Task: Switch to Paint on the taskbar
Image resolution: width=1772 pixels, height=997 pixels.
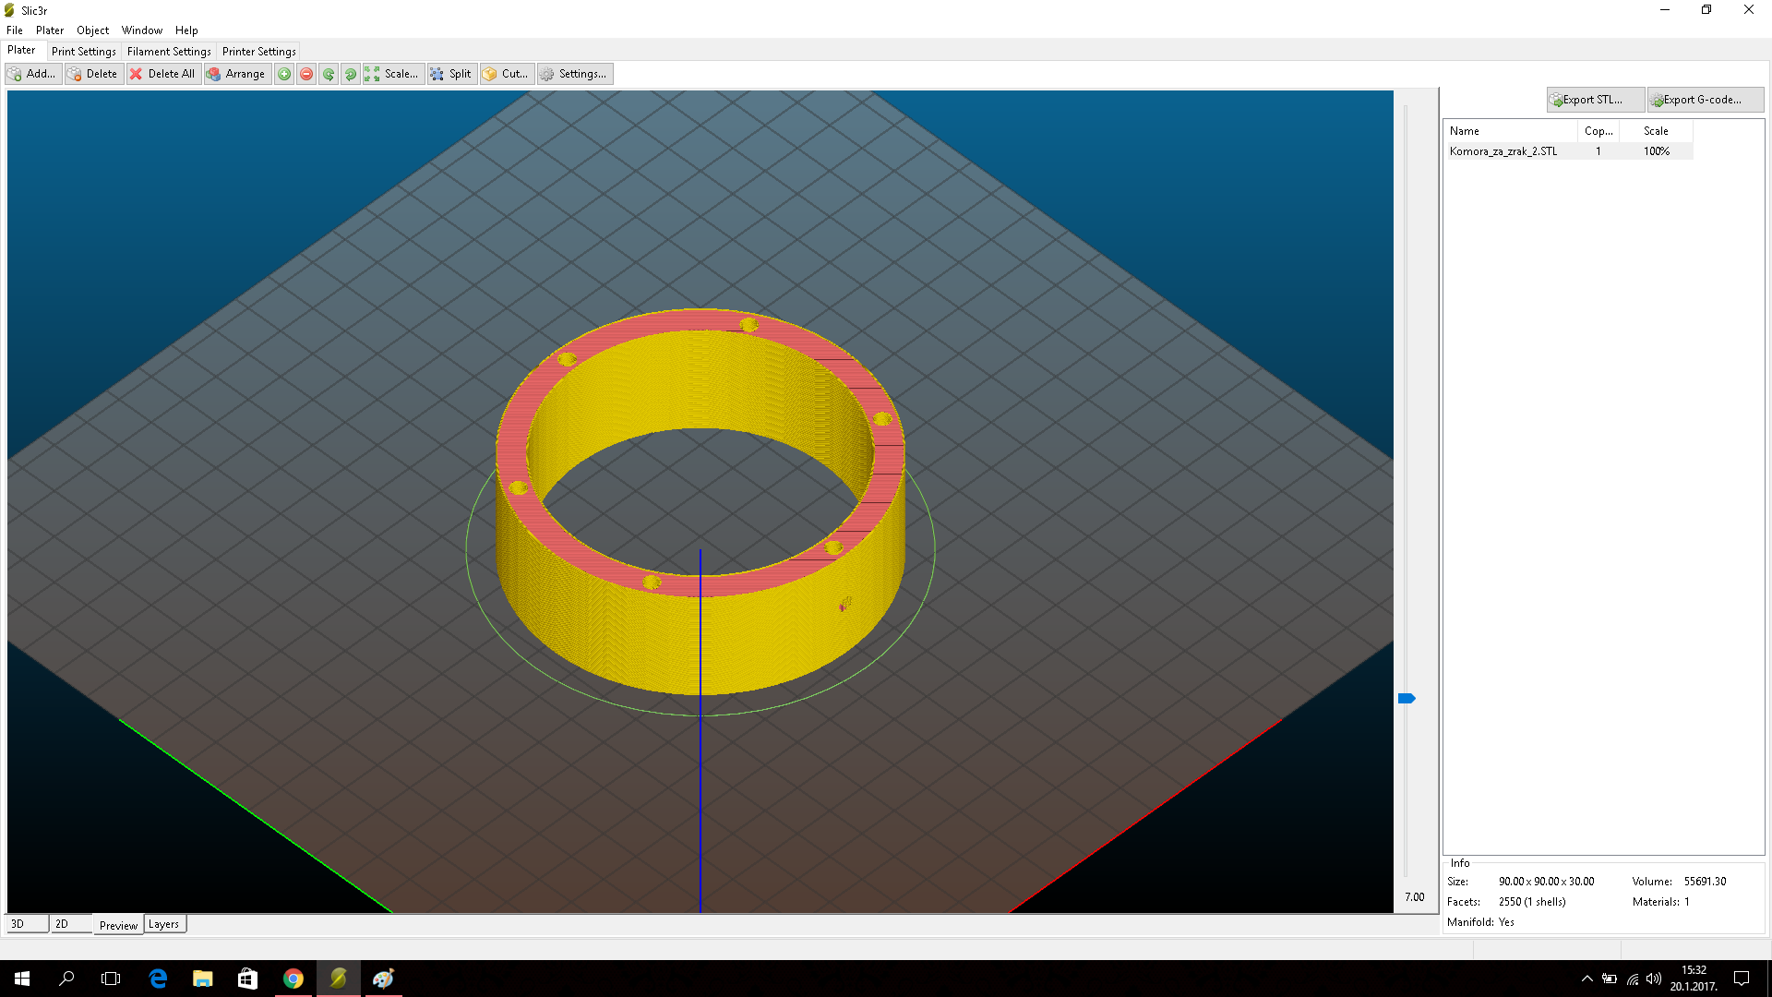Action: (x=384, y=979)
